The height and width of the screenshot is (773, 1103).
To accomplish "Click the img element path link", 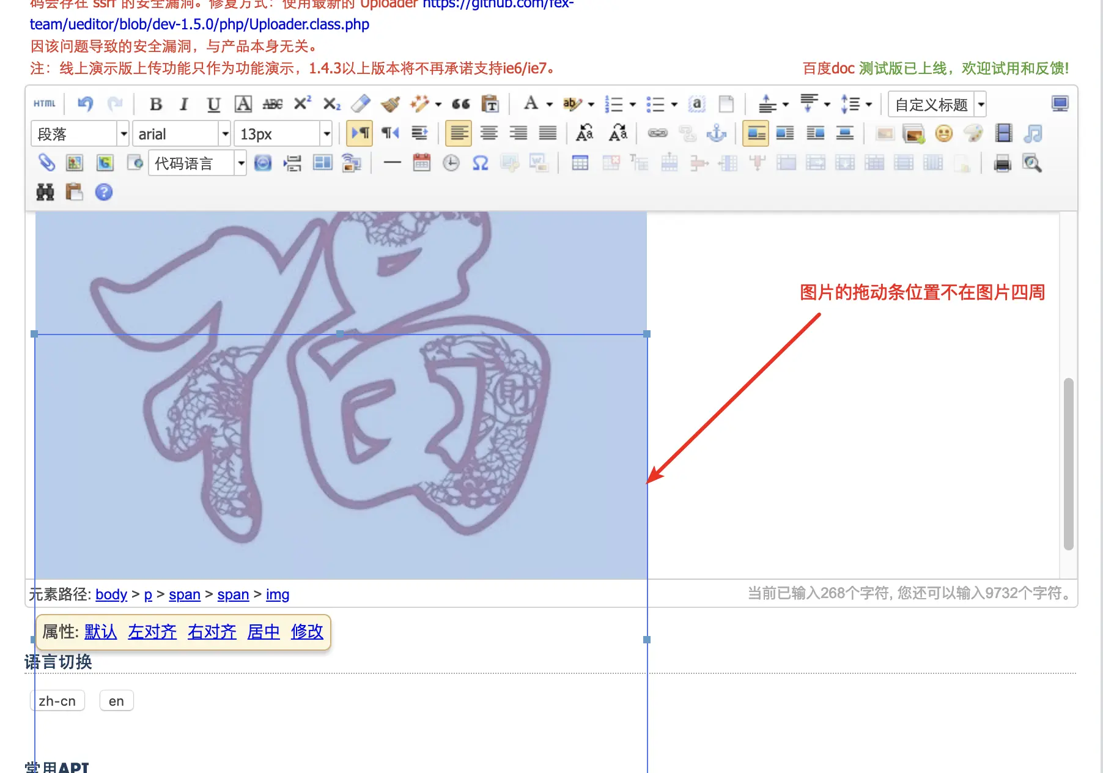I will (278, 594).
